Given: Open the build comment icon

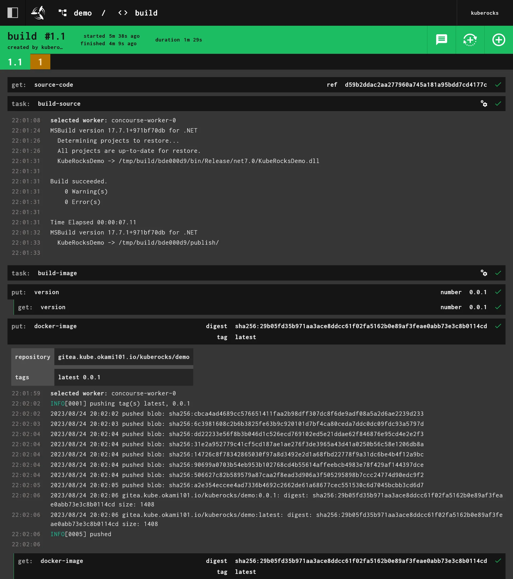Looking at the screenshot, I should (x=441, y=40).
